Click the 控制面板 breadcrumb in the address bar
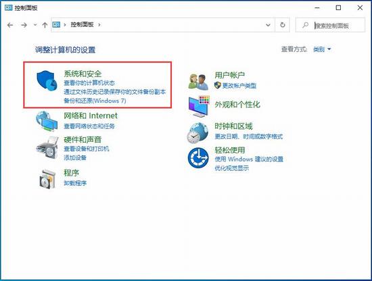This screenshot has height=281, width=372. pyautogui.click(x=82, y=24)
